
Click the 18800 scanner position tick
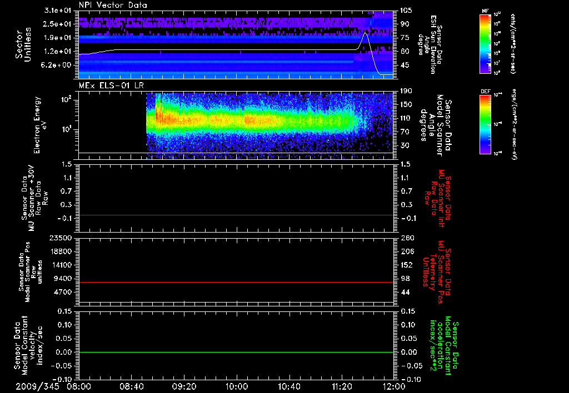(61, 251)
